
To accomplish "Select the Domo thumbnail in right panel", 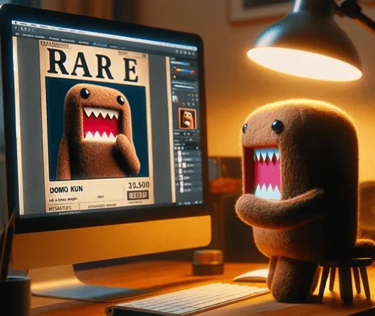I will coord(187,118).
